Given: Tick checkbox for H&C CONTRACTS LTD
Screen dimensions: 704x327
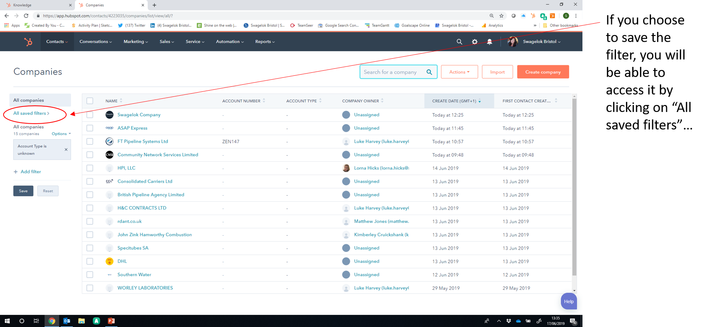Looking at the screenshot, I should 90,208.
